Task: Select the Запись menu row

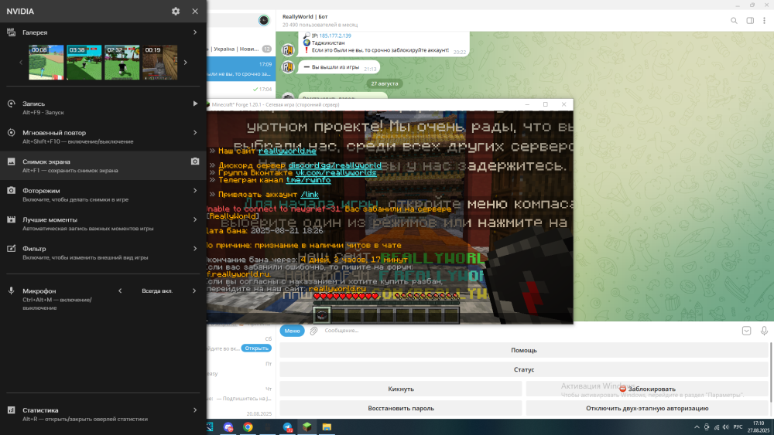Action: 103,107
